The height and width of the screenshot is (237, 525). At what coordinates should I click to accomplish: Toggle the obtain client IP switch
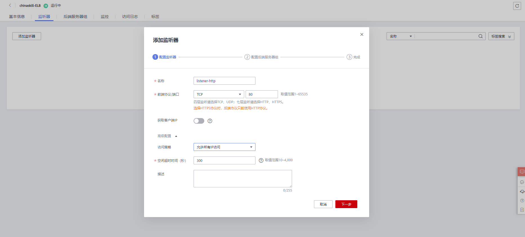pos(199,121)
